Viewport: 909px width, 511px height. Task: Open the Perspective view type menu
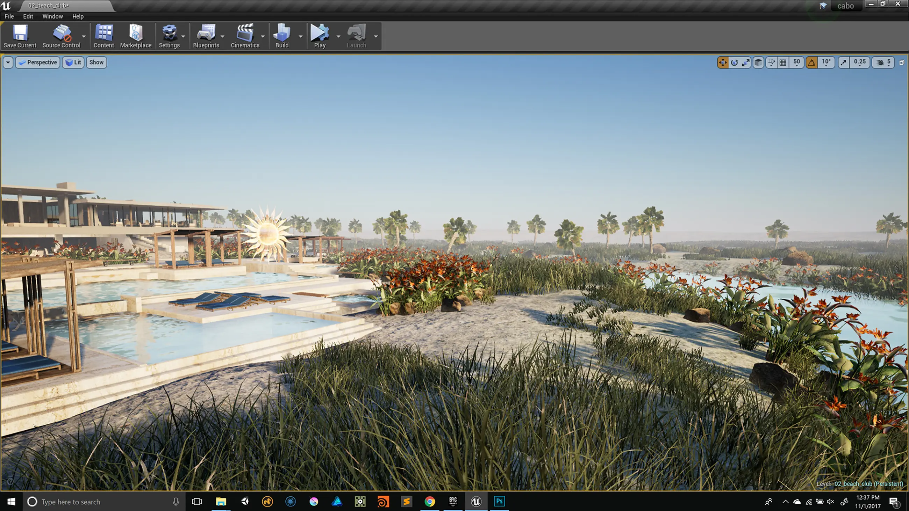click(38, 63)
